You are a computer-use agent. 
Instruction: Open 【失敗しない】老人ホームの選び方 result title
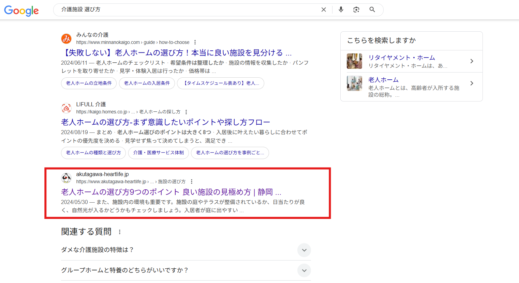pyautogui.click(x=176, y=53)
